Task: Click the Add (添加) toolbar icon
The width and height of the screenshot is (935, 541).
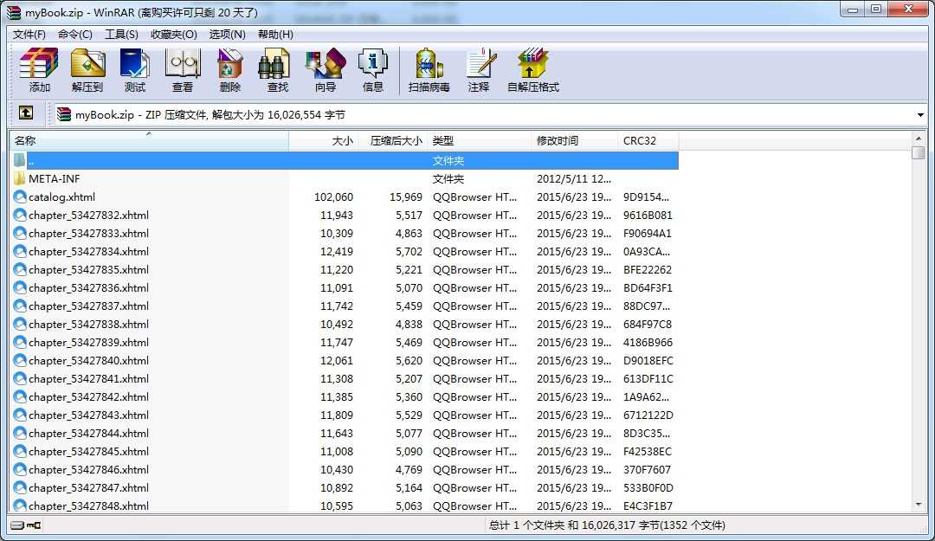Action: pos(39,63)
